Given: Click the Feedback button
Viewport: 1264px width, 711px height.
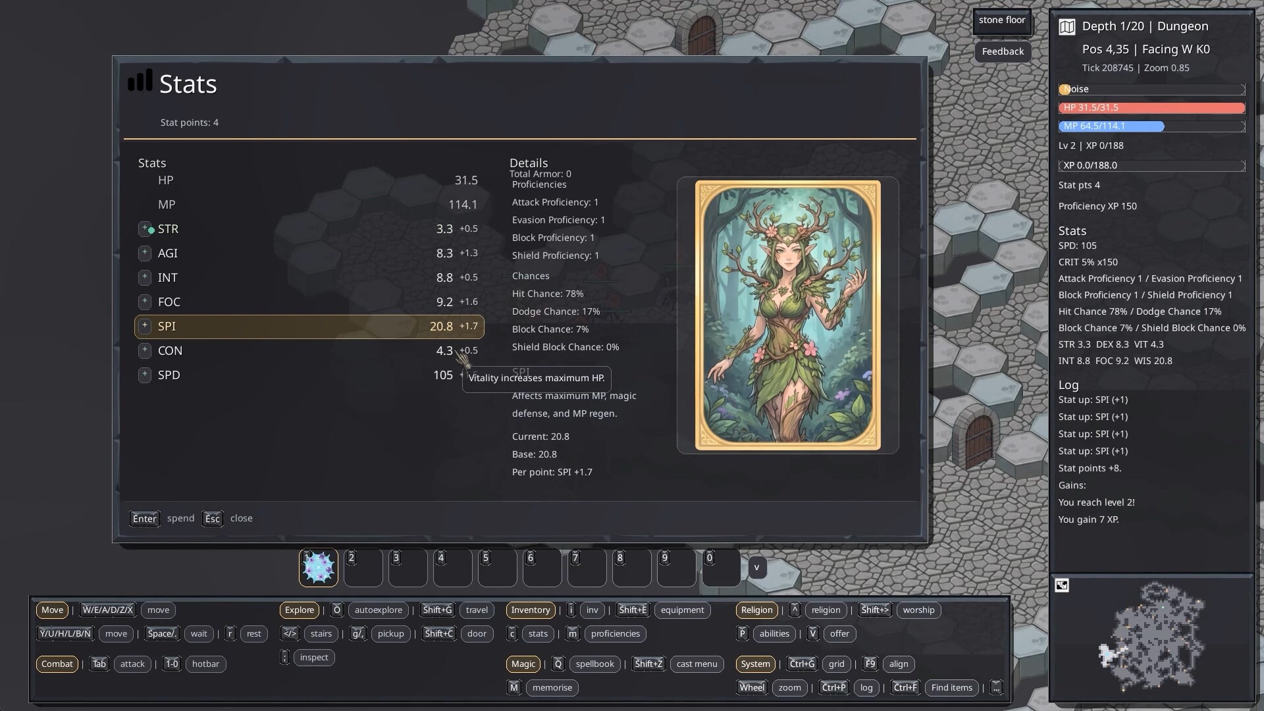Looking at the screenshot, I should 1002,51.
